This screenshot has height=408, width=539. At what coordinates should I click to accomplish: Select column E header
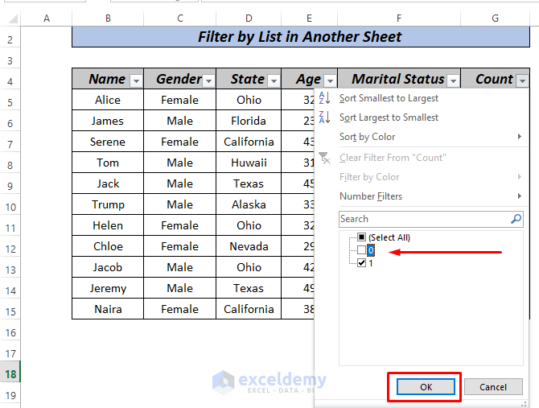pos(310,19)
